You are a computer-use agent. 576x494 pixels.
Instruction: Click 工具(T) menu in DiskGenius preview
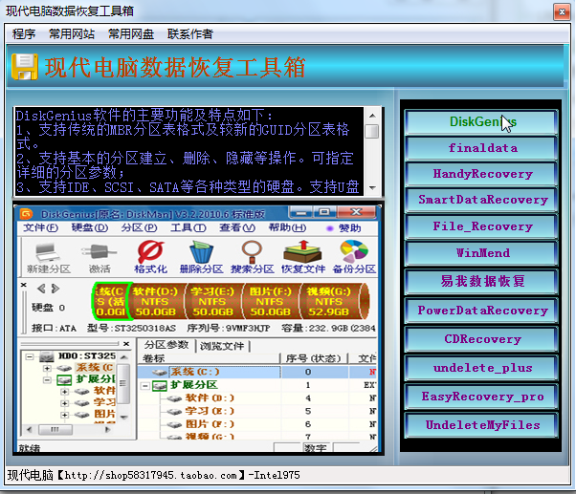click(188, 227)
